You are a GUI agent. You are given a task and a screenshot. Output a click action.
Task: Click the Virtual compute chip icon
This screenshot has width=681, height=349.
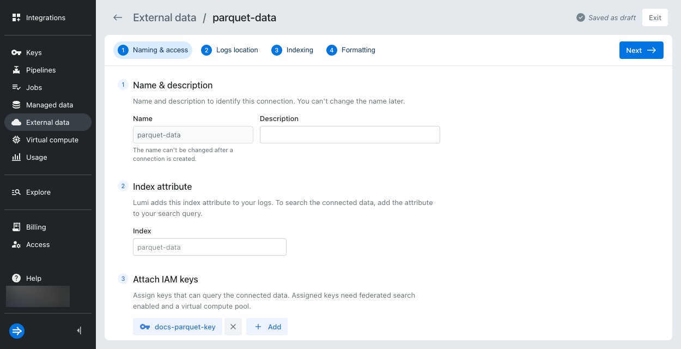(x=16, y=140)
